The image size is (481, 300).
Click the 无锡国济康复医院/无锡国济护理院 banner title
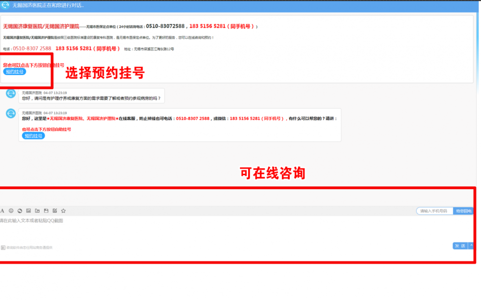click(x=41, y=26)
